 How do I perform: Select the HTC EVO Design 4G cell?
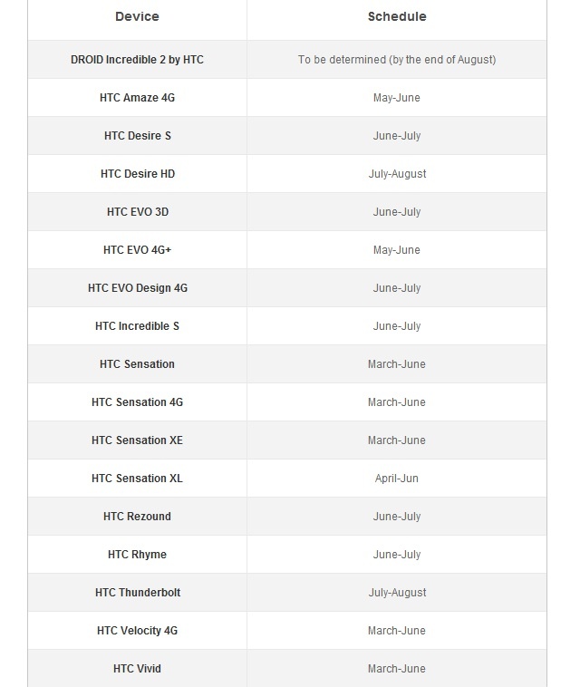(137, 288)
